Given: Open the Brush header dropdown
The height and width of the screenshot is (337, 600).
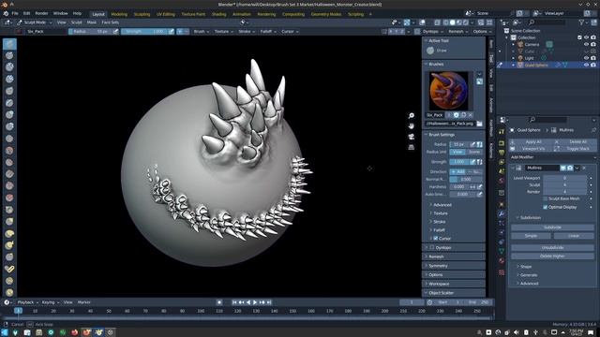Looking at the screenshot, I should point(202,31).
